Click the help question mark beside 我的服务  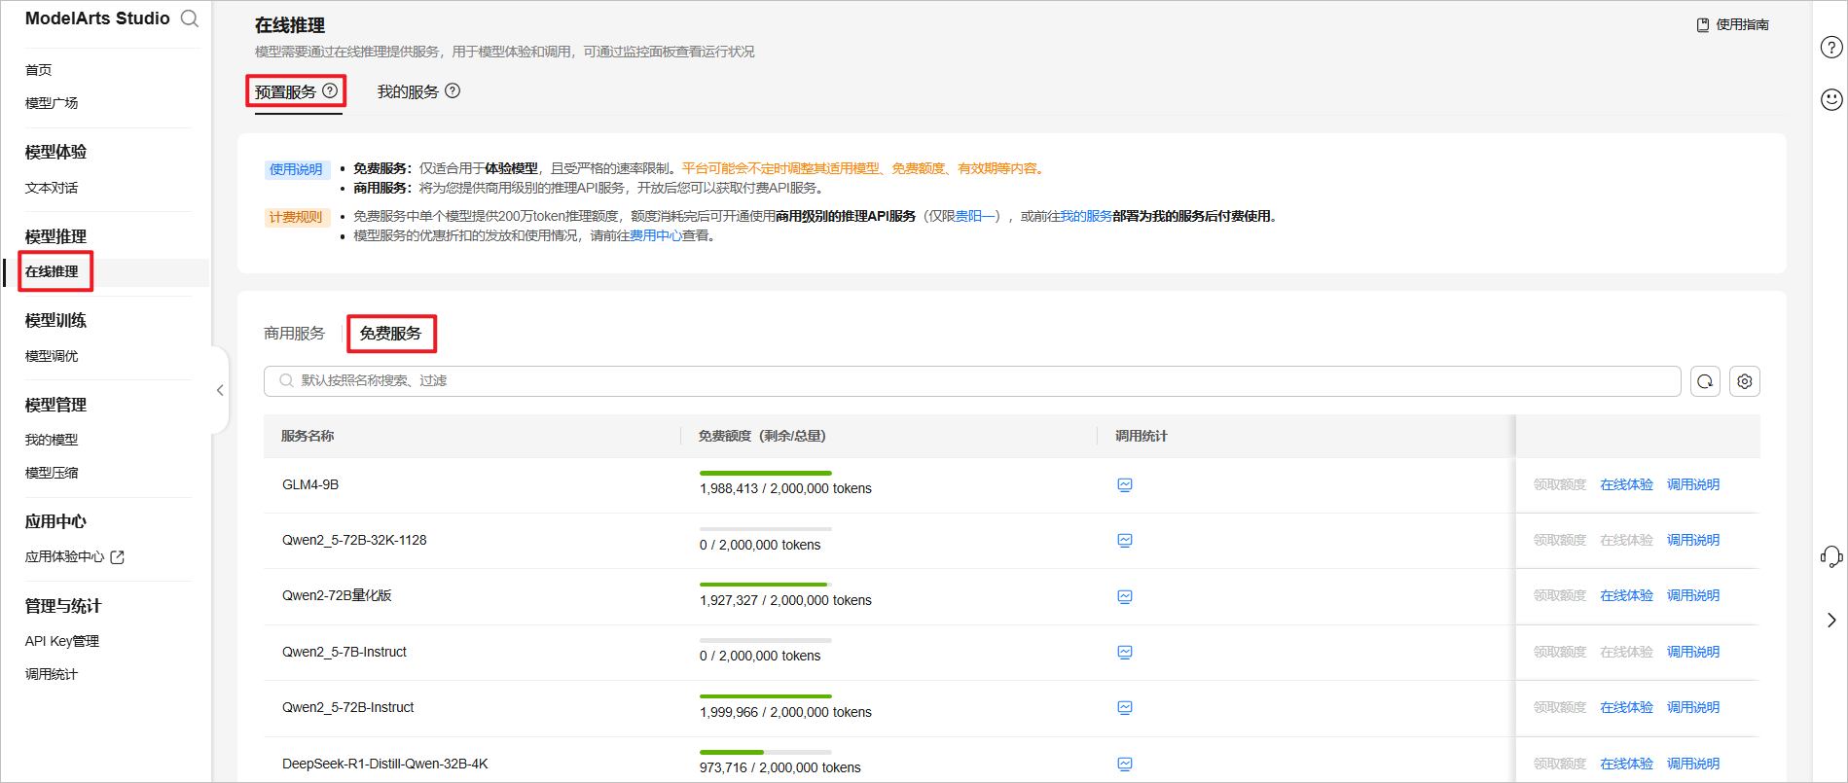(x=453, y=90)
